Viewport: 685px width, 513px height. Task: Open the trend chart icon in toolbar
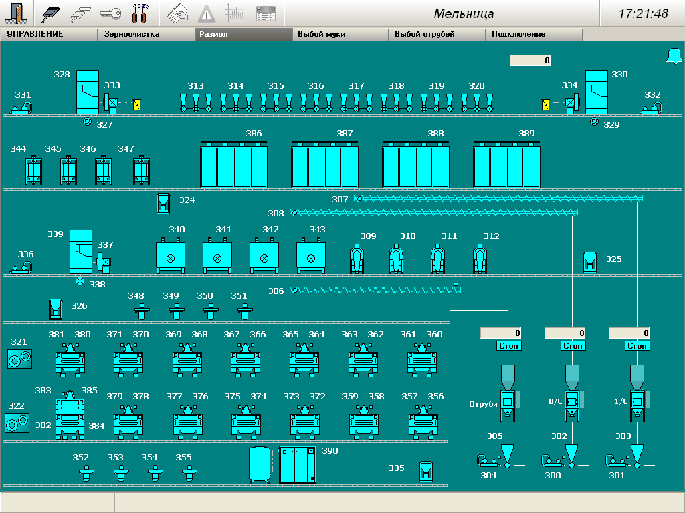[x=235, y=13]
